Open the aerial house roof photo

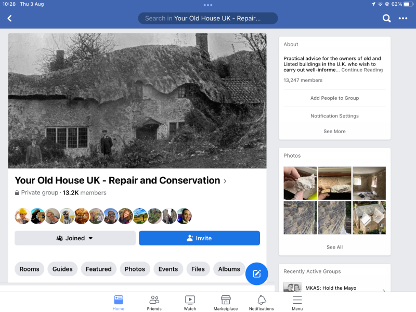tap(369, 217)
